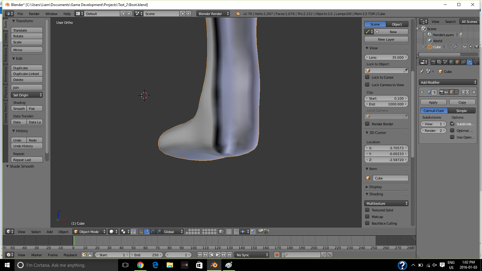The height and width of the screenshot is (271, 482).
Task: Open the No Sync playback dropdown
Action: coord(252,255)
